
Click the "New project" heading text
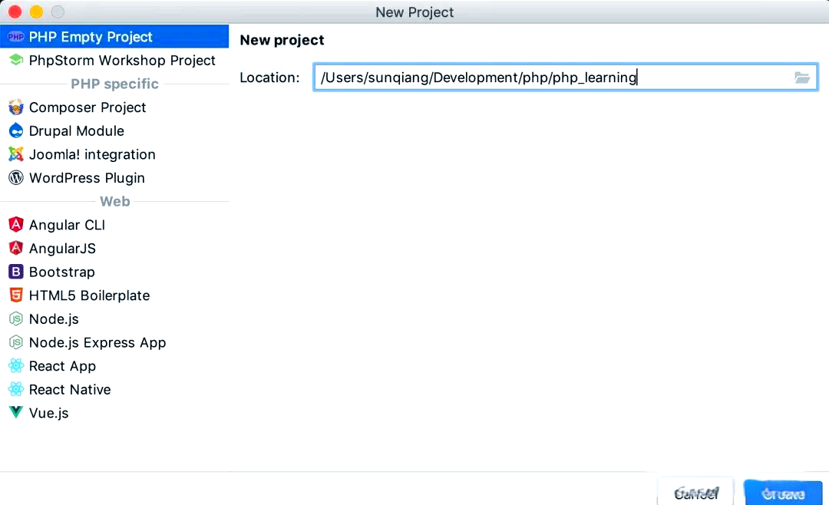tap(282, 40)
